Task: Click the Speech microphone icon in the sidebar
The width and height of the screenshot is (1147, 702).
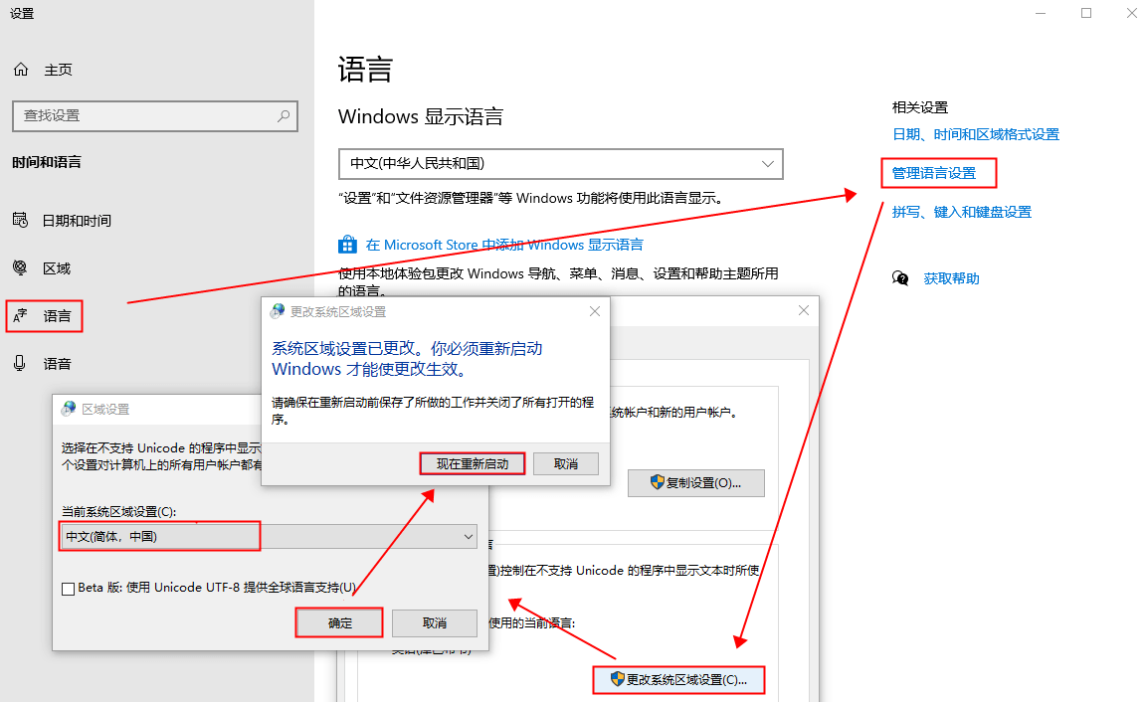Action: (20, 364)
